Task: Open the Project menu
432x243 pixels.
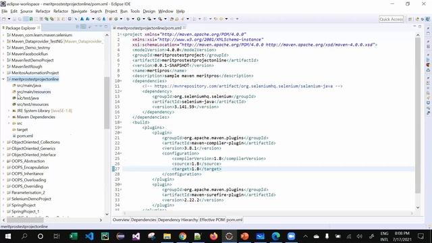Action: pos(111,11)
